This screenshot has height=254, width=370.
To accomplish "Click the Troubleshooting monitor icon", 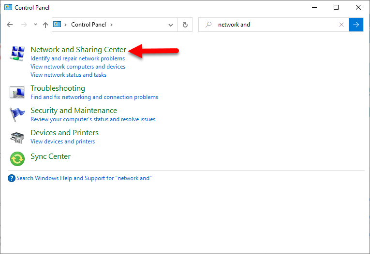I will pyautogui.click(x=17, y=92).
